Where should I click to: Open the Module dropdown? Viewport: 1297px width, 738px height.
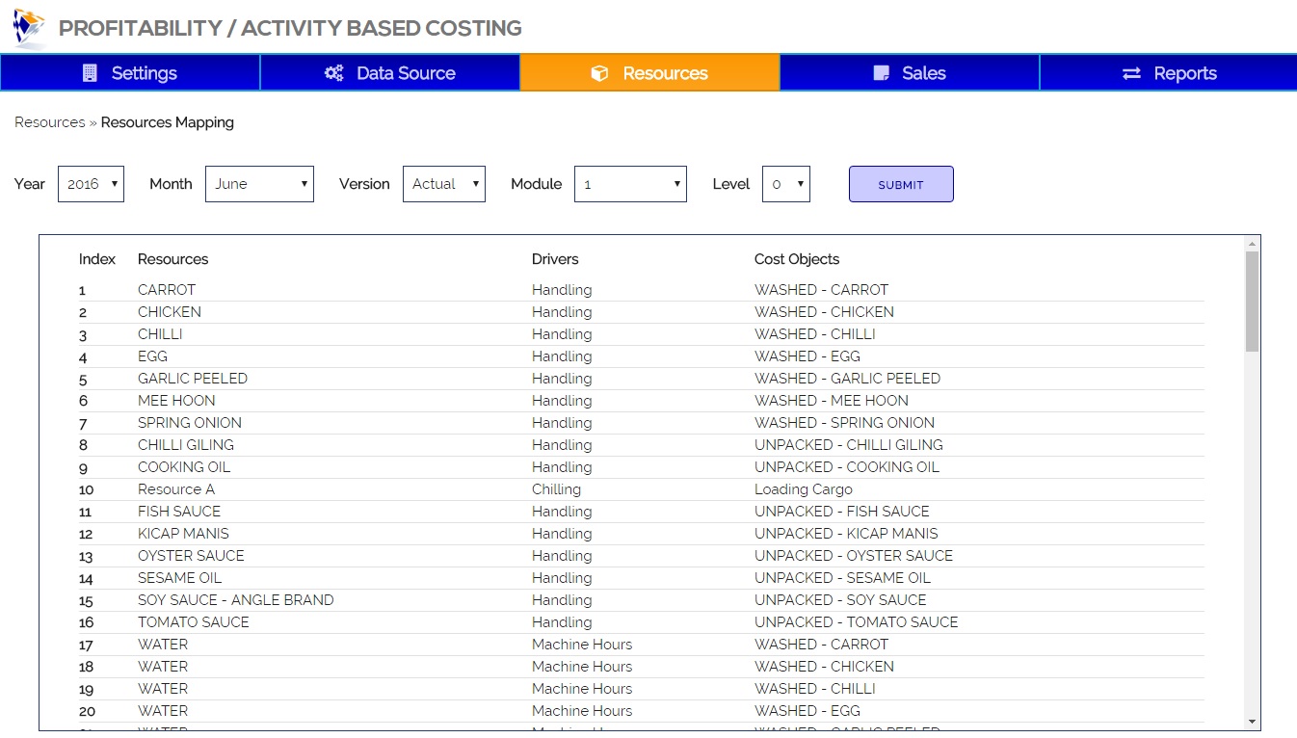point(630,184)
